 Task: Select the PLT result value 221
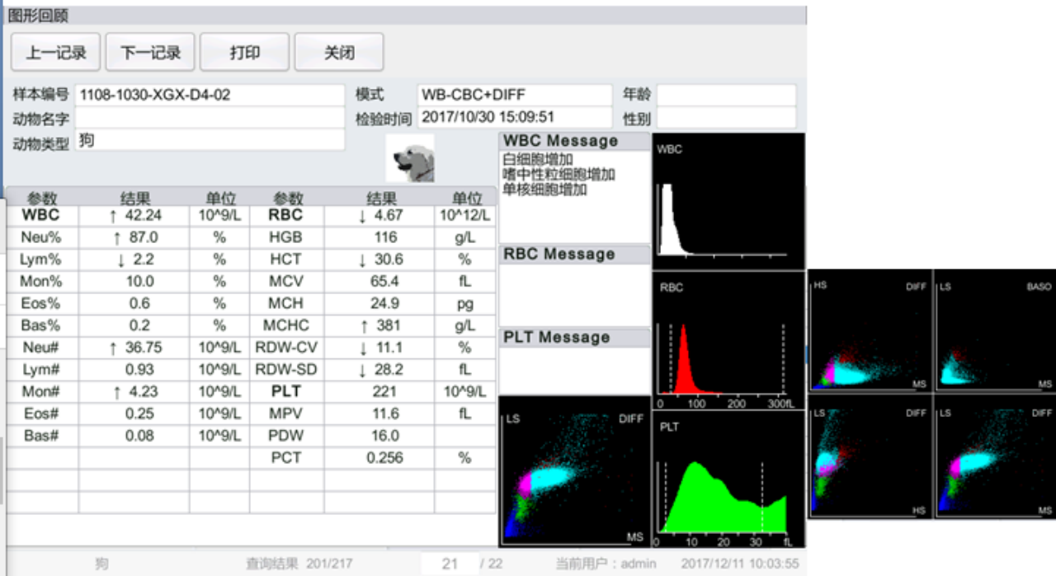click(384, 391)
